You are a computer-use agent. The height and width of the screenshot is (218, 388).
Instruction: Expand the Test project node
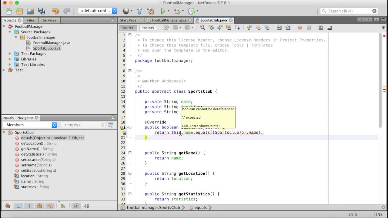click(4, 70)
